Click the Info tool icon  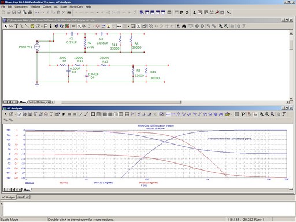tap(51, 26)
